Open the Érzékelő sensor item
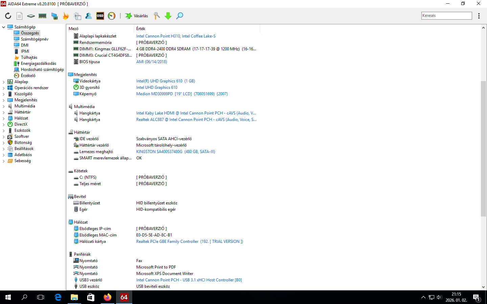487x304 pixels. (28, 76)
